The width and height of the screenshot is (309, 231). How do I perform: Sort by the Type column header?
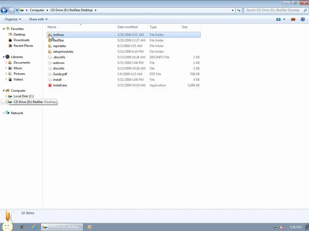[164, 27]
